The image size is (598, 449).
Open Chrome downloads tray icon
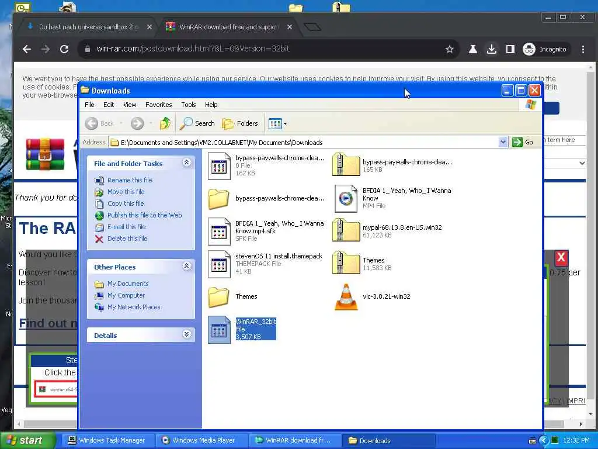492,49
